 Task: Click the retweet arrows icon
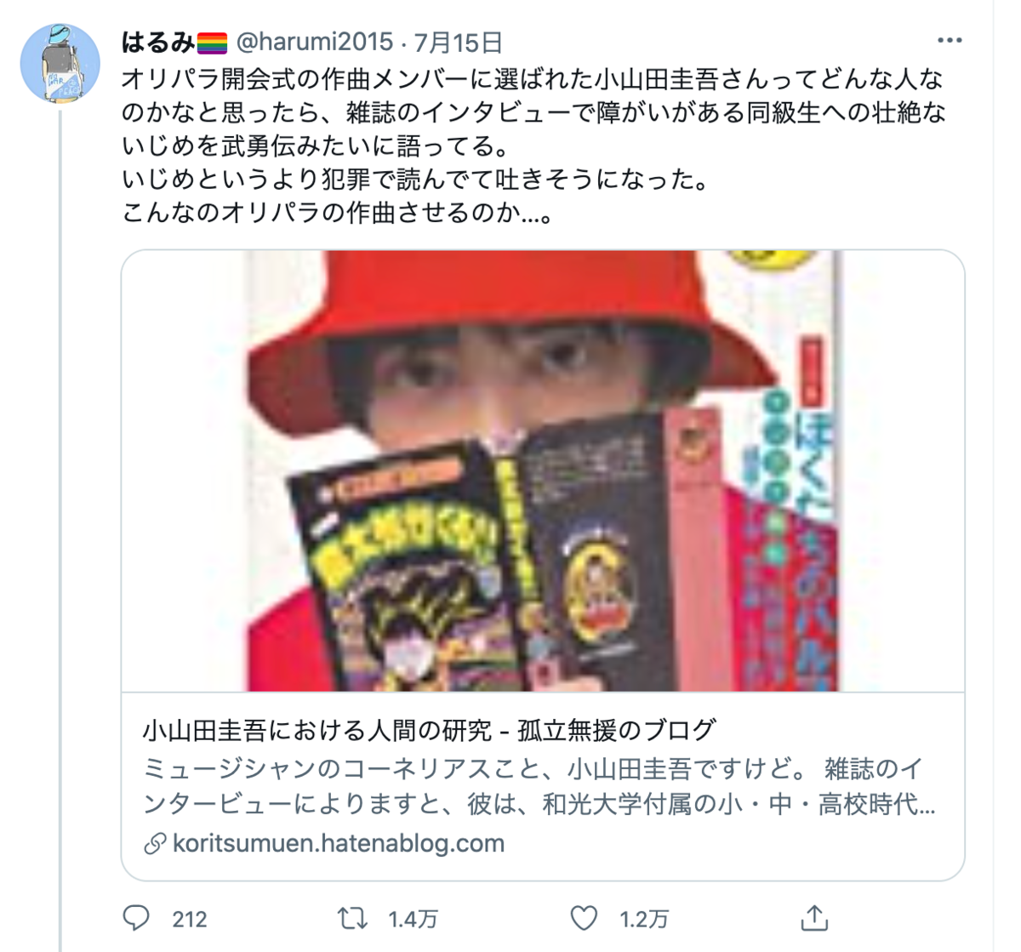tap(352, 918)
